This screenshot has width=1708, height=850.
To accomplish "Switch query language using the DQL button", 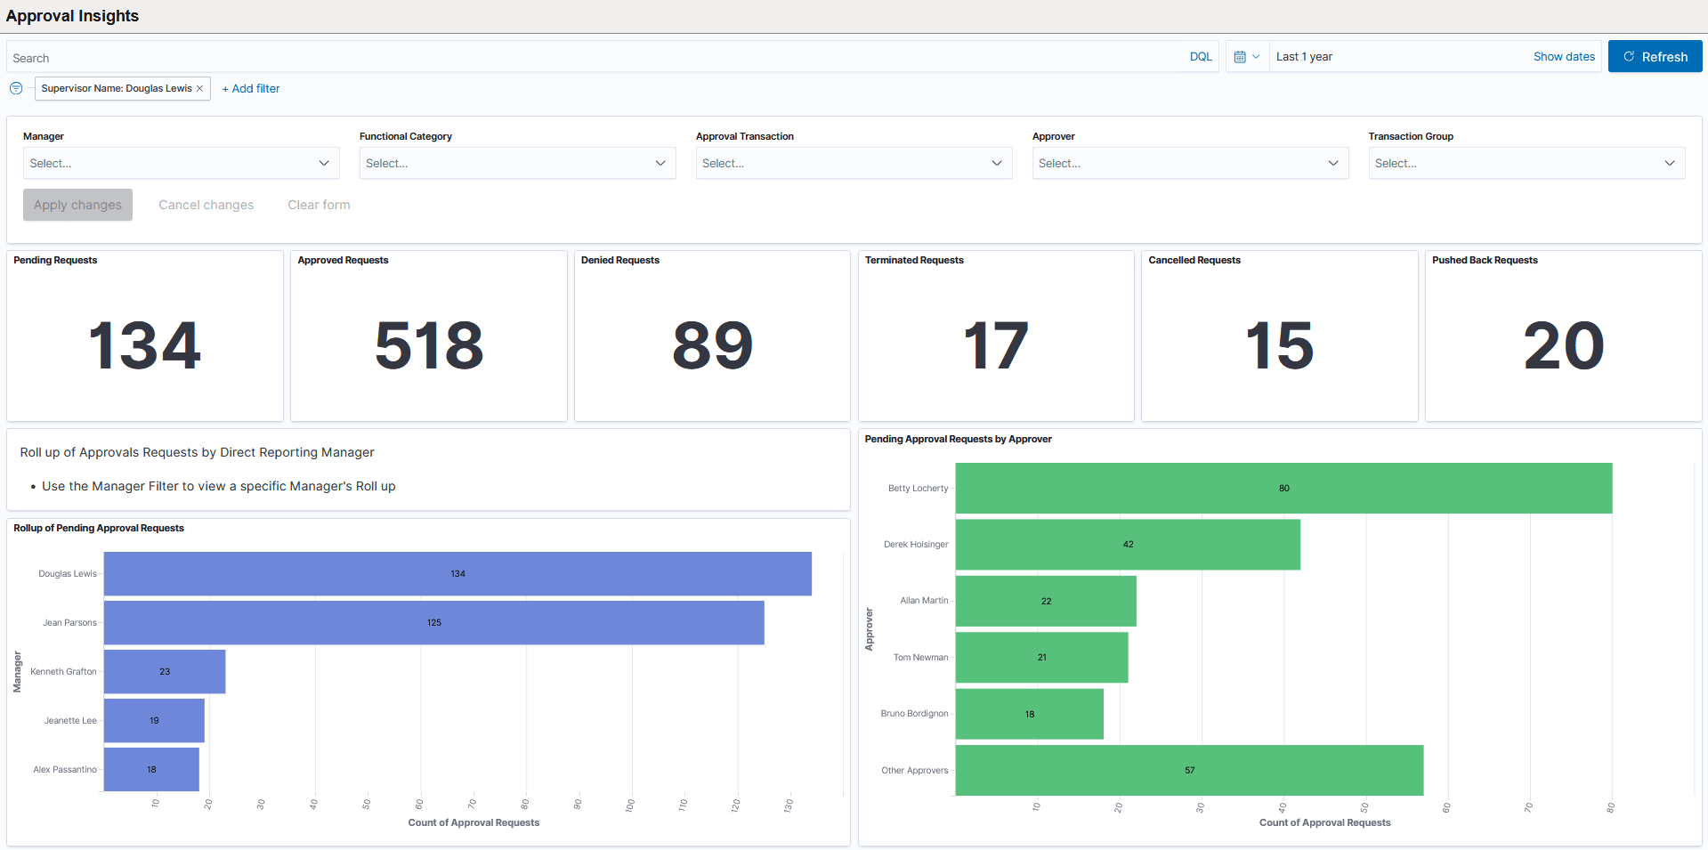I will pos(1200,56).
